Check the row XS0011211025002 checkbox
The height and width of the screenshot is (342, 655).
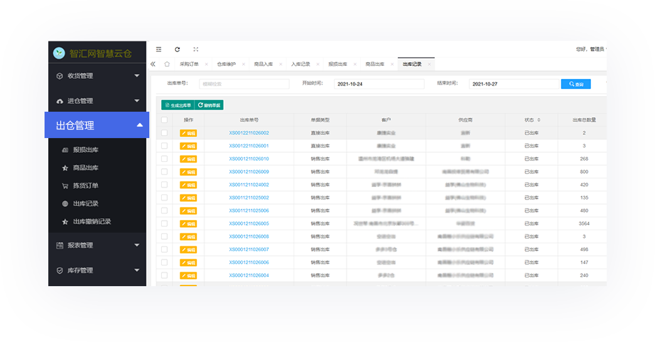164,198
